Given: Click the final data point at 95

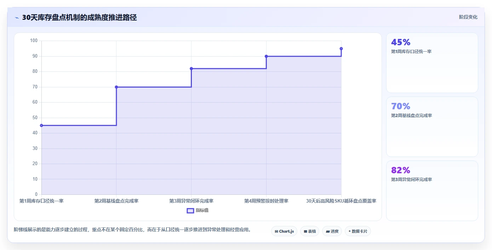Looking at the screenshot, I should (341, 48).
